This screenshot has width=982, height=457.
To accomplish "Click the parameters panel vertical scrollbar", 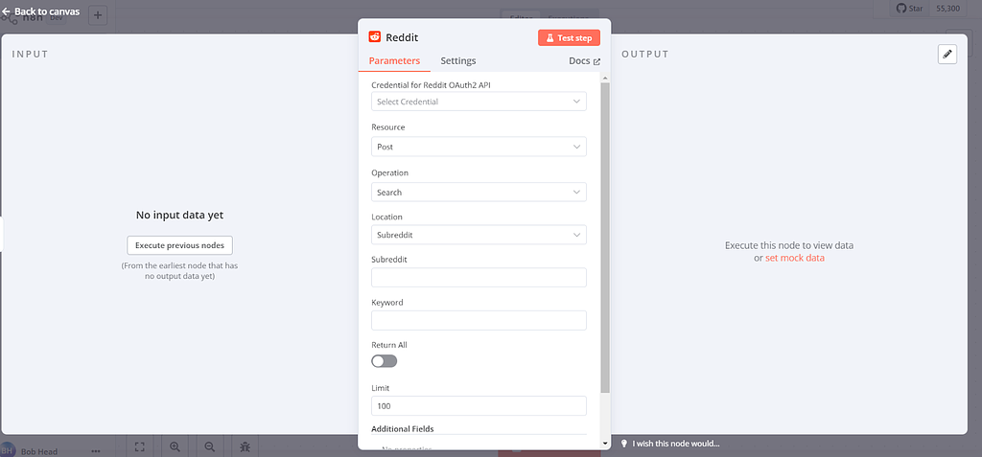I will 605,240.
